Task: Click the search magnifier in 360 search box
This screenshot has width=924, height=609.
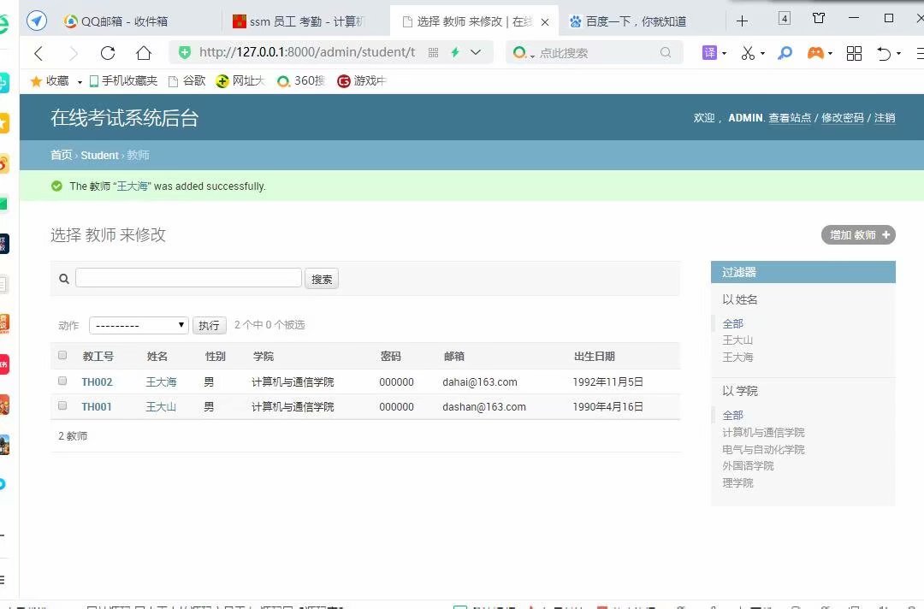Action: pos(666,52)
